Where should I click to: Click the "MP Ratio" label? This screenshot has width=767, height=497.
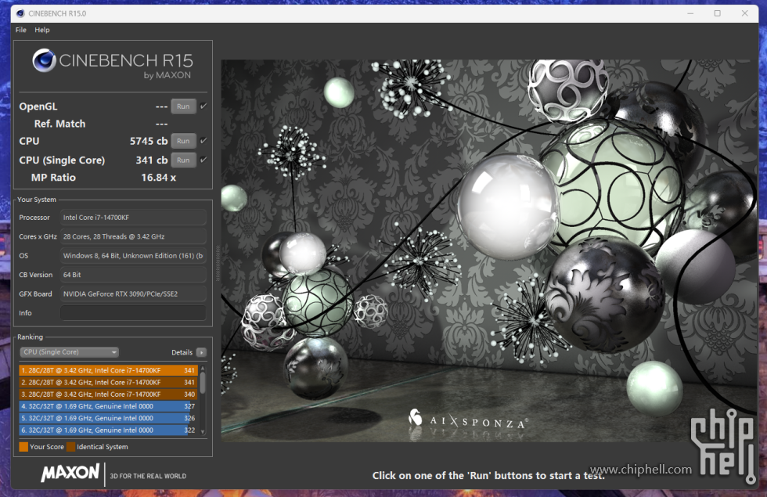53,178
